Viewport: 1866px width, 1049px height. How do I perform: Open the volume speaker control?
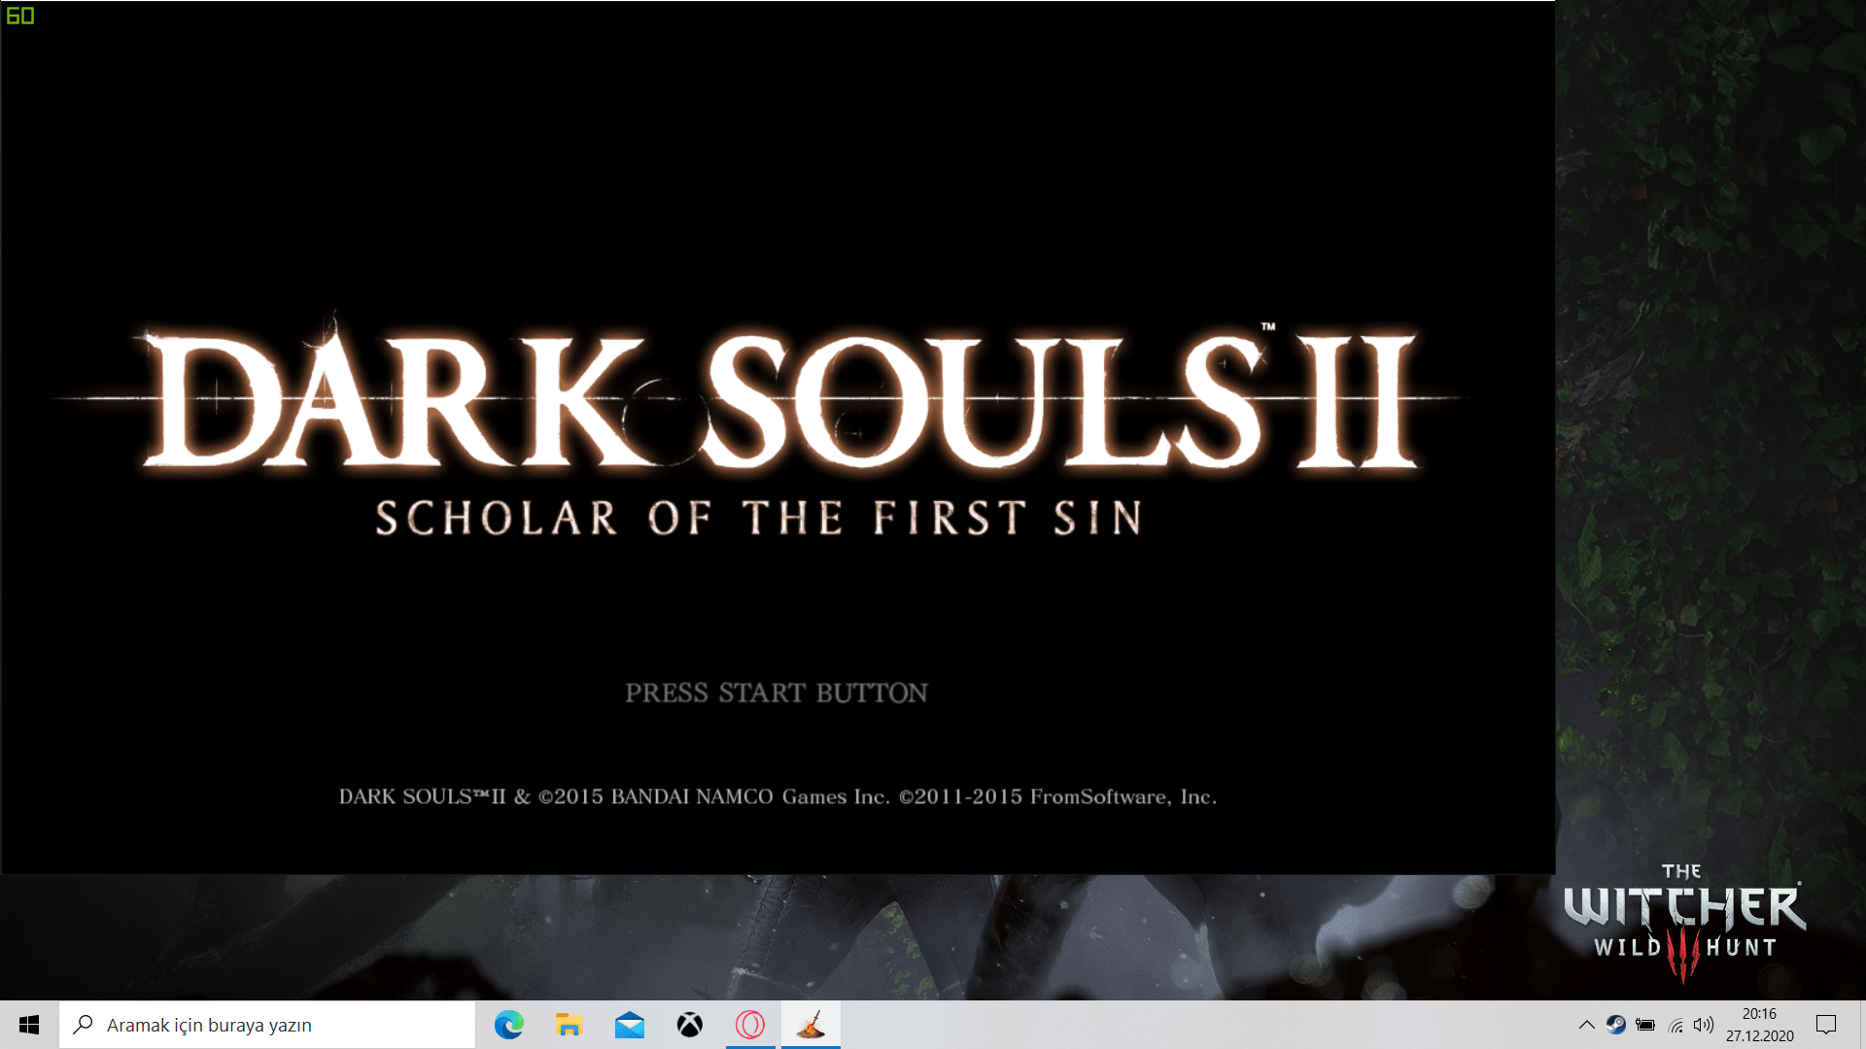coord(1704,1025)
